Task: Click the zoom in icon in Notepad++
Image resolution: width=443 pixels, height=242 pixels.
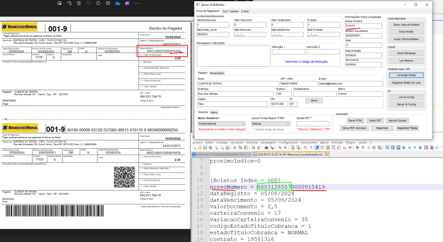Action: pyautogui.click(x=279, y=148)
